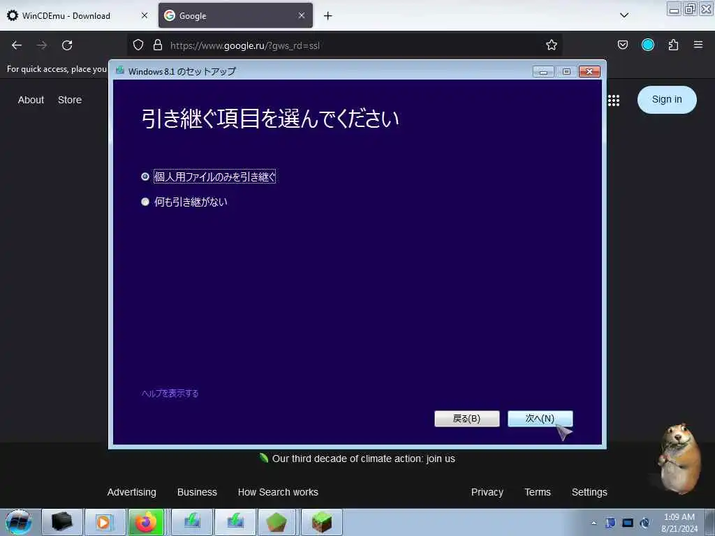Close the Windows 8.1 setup dialog
The width and height of the screenshot is (715, 536).
coord(589,72)
